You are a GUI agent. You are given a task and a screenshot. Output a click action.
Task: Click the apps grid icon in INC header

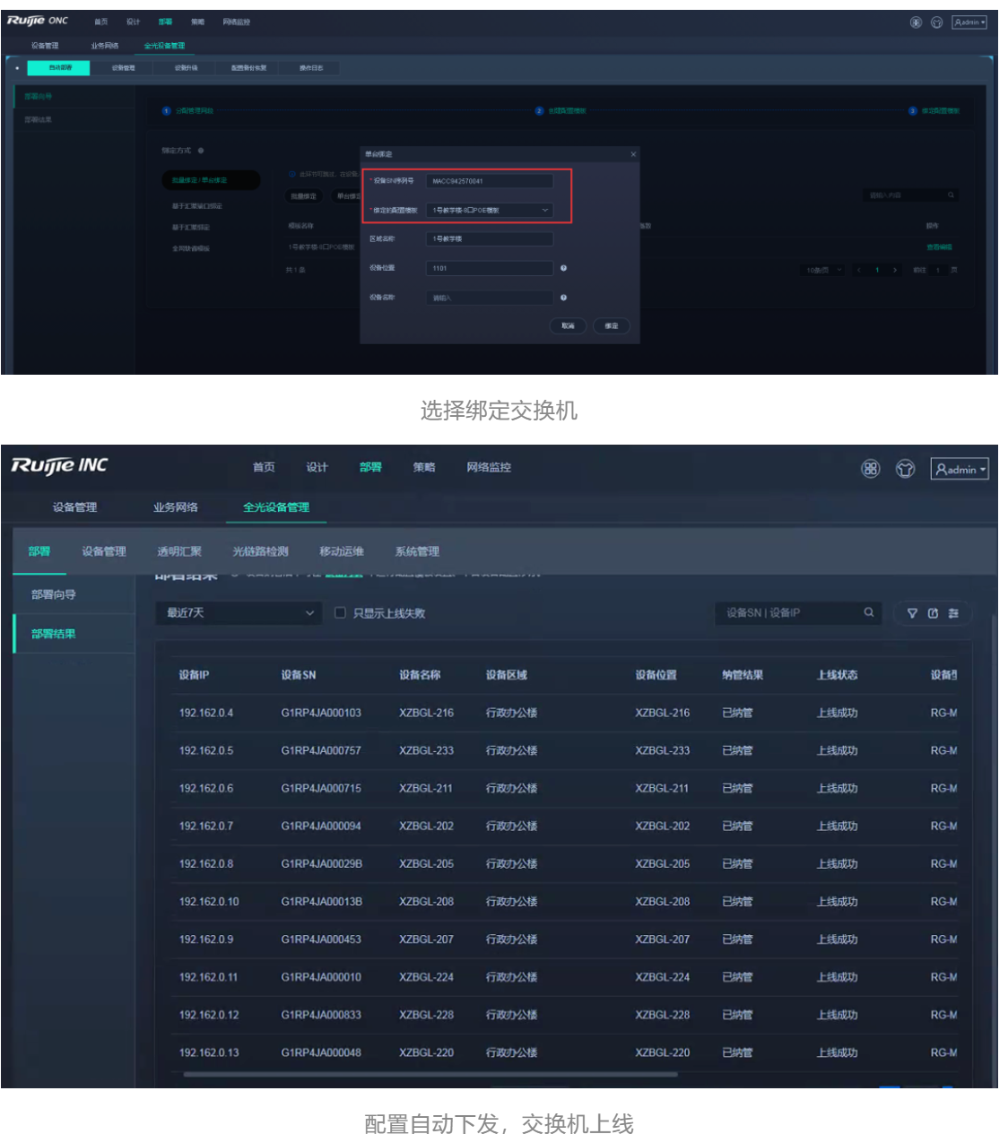[870, 469]
